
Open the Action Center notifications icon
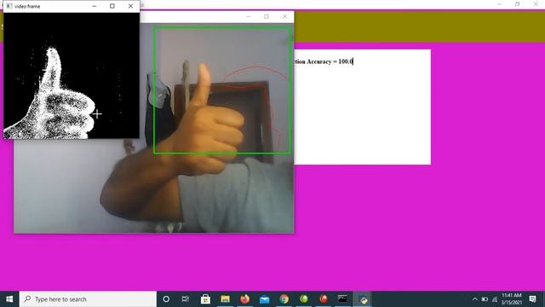pyautogui.click(x=532, y=299)
